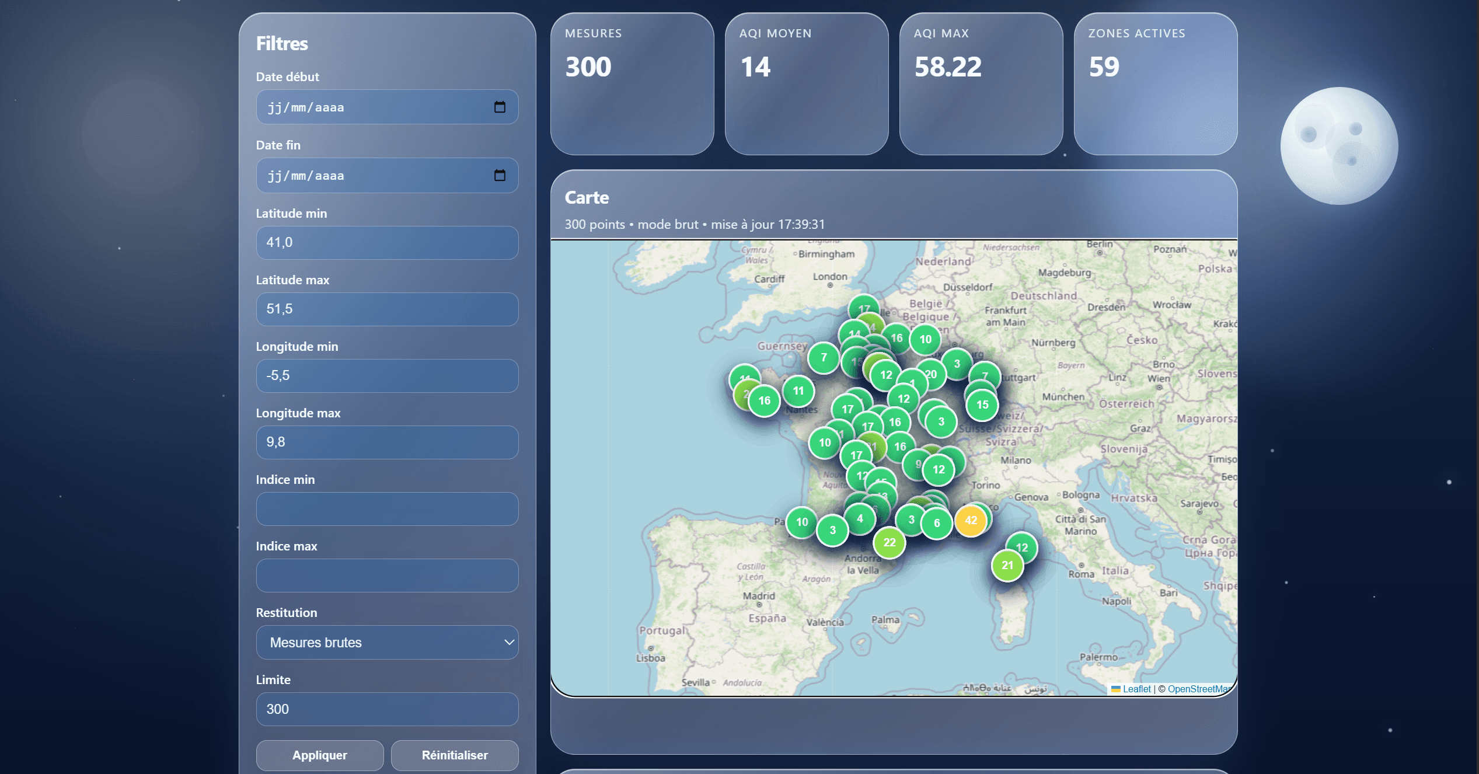Click the green marker labeled 4 in southern France
The width and height of the screenshot is (1479, 774).
(x=860, y=518)
